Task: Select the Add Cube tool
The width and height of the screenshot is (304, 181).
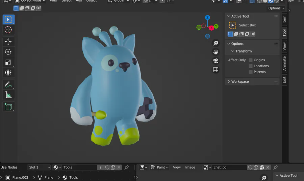Action: [x=8, y=107]
